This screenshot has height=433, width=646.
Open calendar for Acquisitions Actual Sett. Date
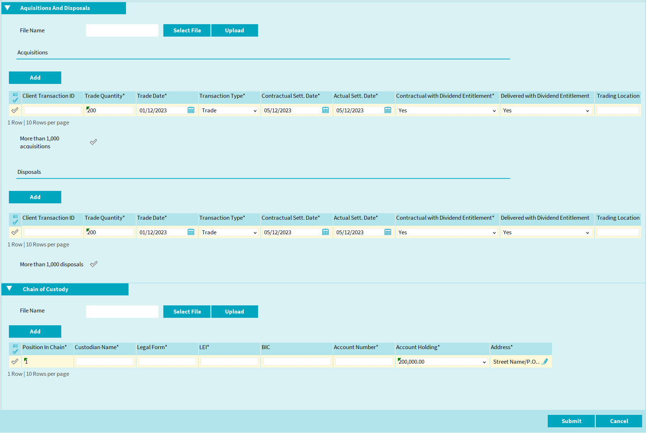click(388, 110)
